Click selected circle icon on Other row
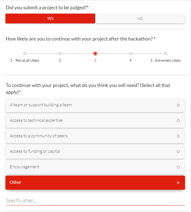 pos(178,183)
